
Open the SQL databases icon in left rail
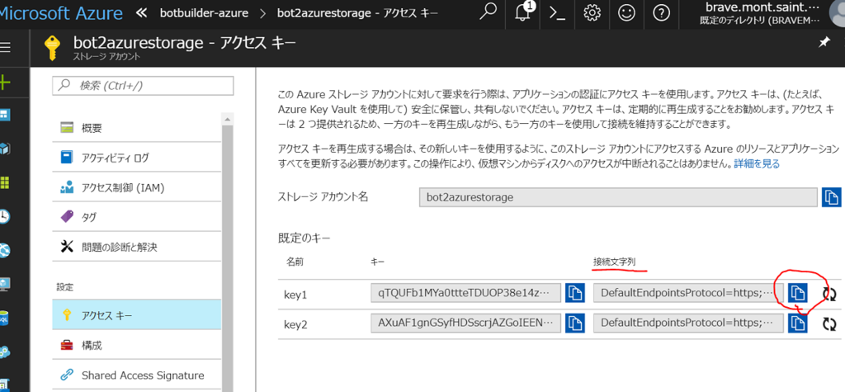(5, 318)
